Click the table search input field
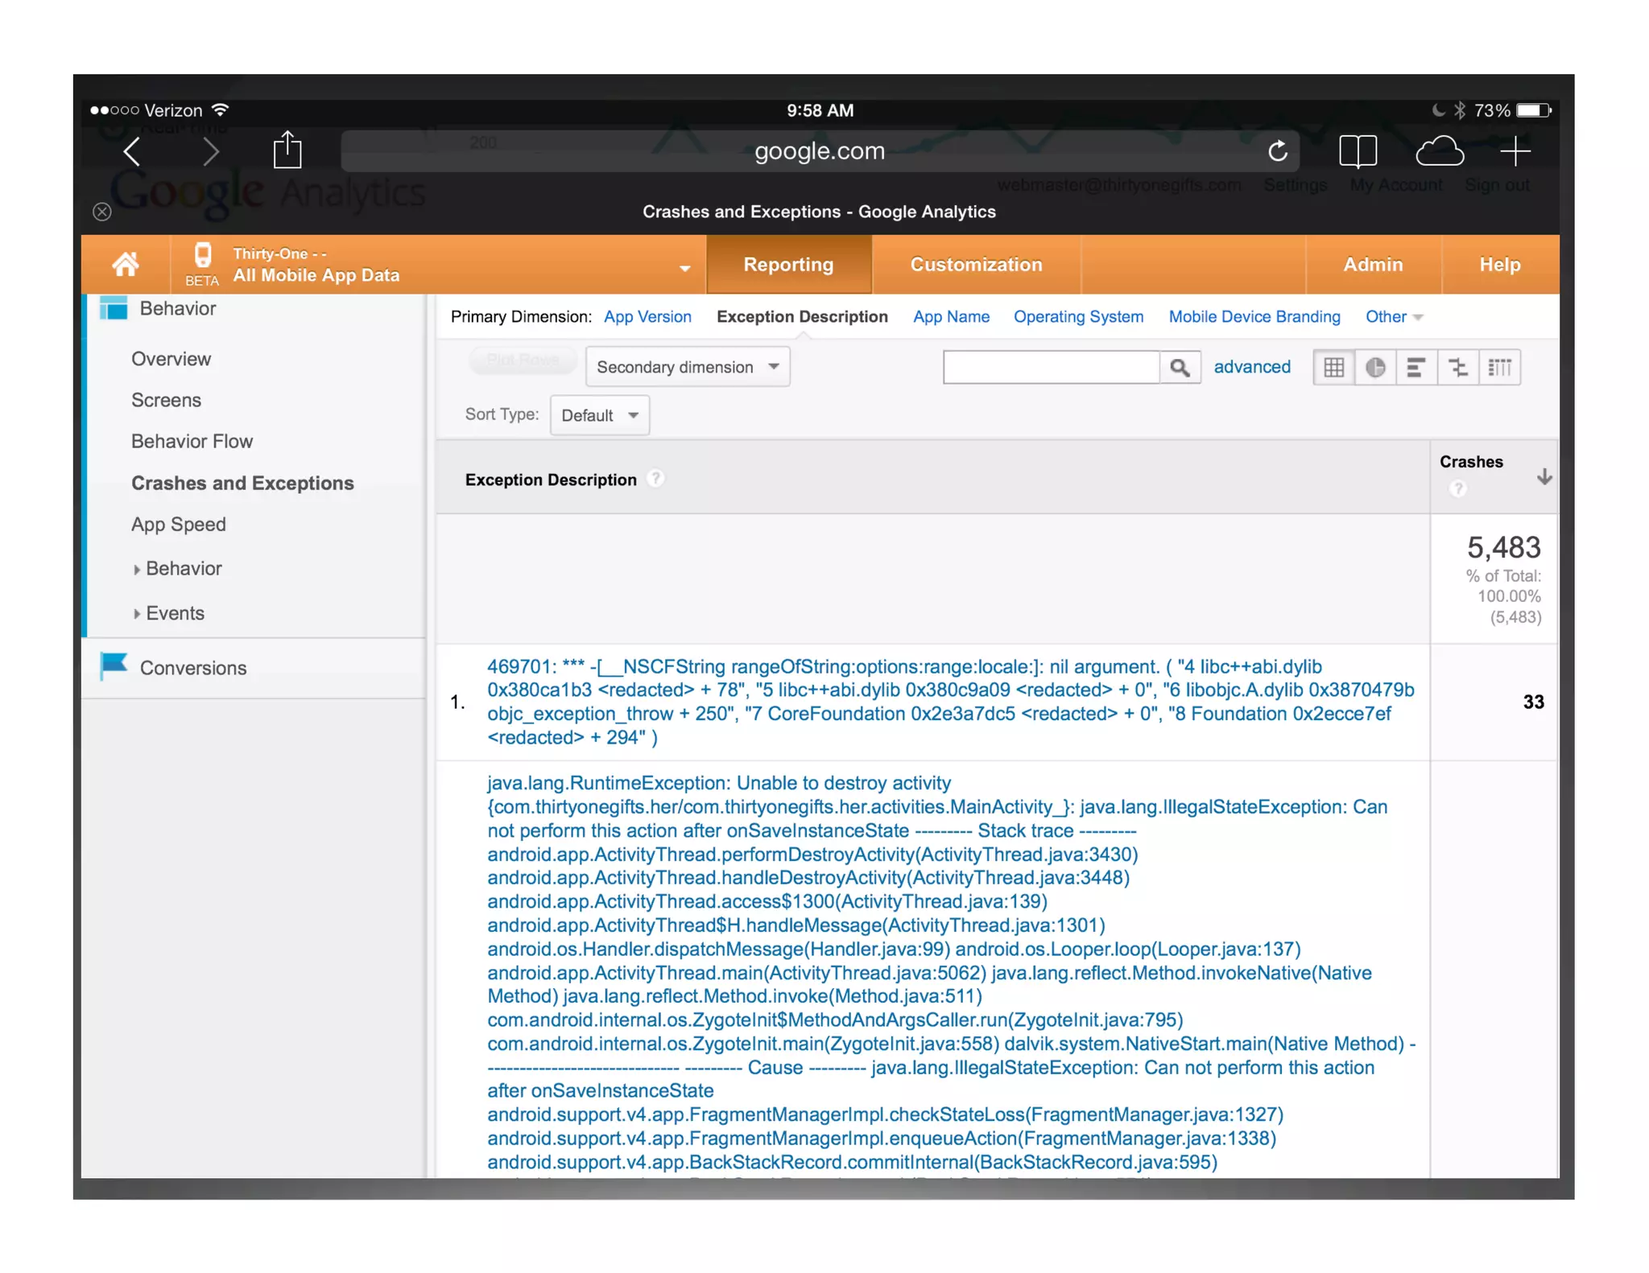This screenshot has width=1649, height=1273. (1051, 368)
